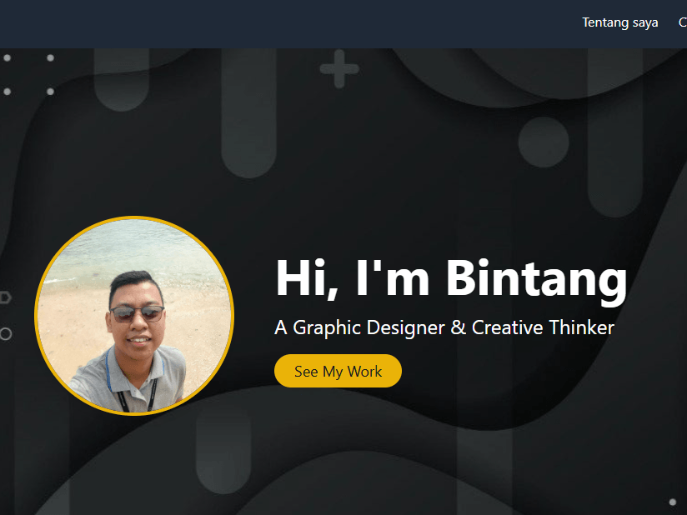Click the cut-off nav link after Tentang saya

coord(682,22)
